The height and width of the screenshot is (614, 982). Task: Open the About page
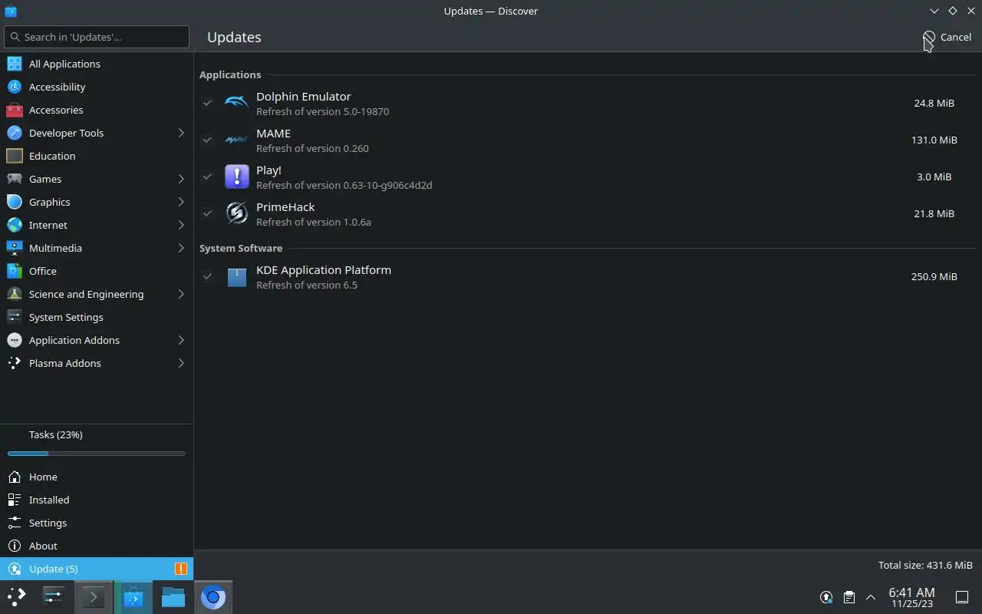pos(97,546)
